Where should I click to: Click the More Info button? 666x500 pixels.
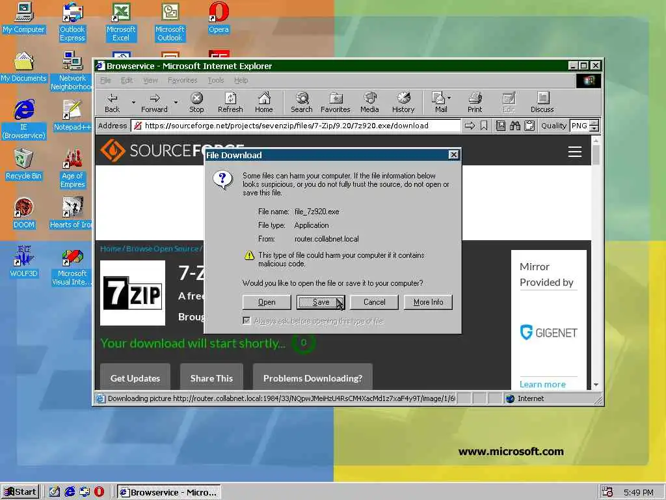(x=428, y=302)
